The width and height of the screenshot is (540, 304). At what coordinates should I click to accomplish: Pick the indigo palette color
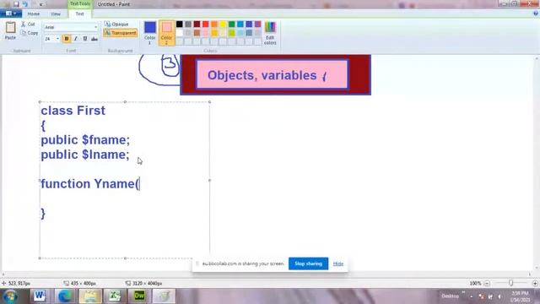[249, 24]
